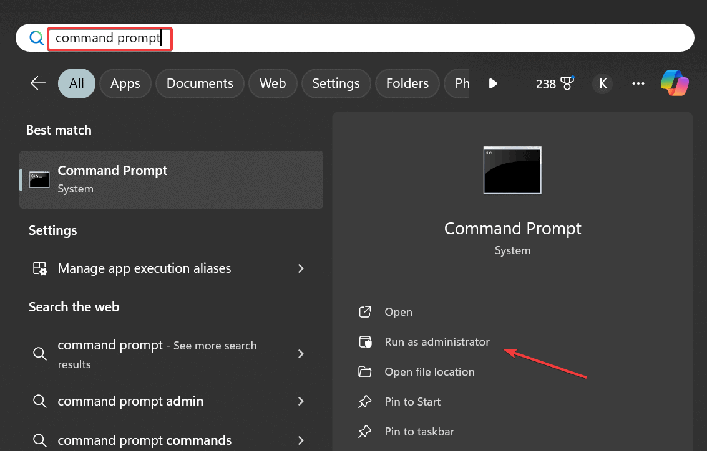Click the search text input field

point(374,39)
